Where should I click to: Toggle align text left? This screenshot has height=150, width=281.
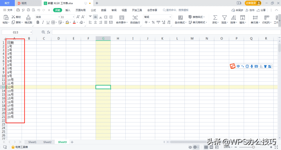coord(90,23)
